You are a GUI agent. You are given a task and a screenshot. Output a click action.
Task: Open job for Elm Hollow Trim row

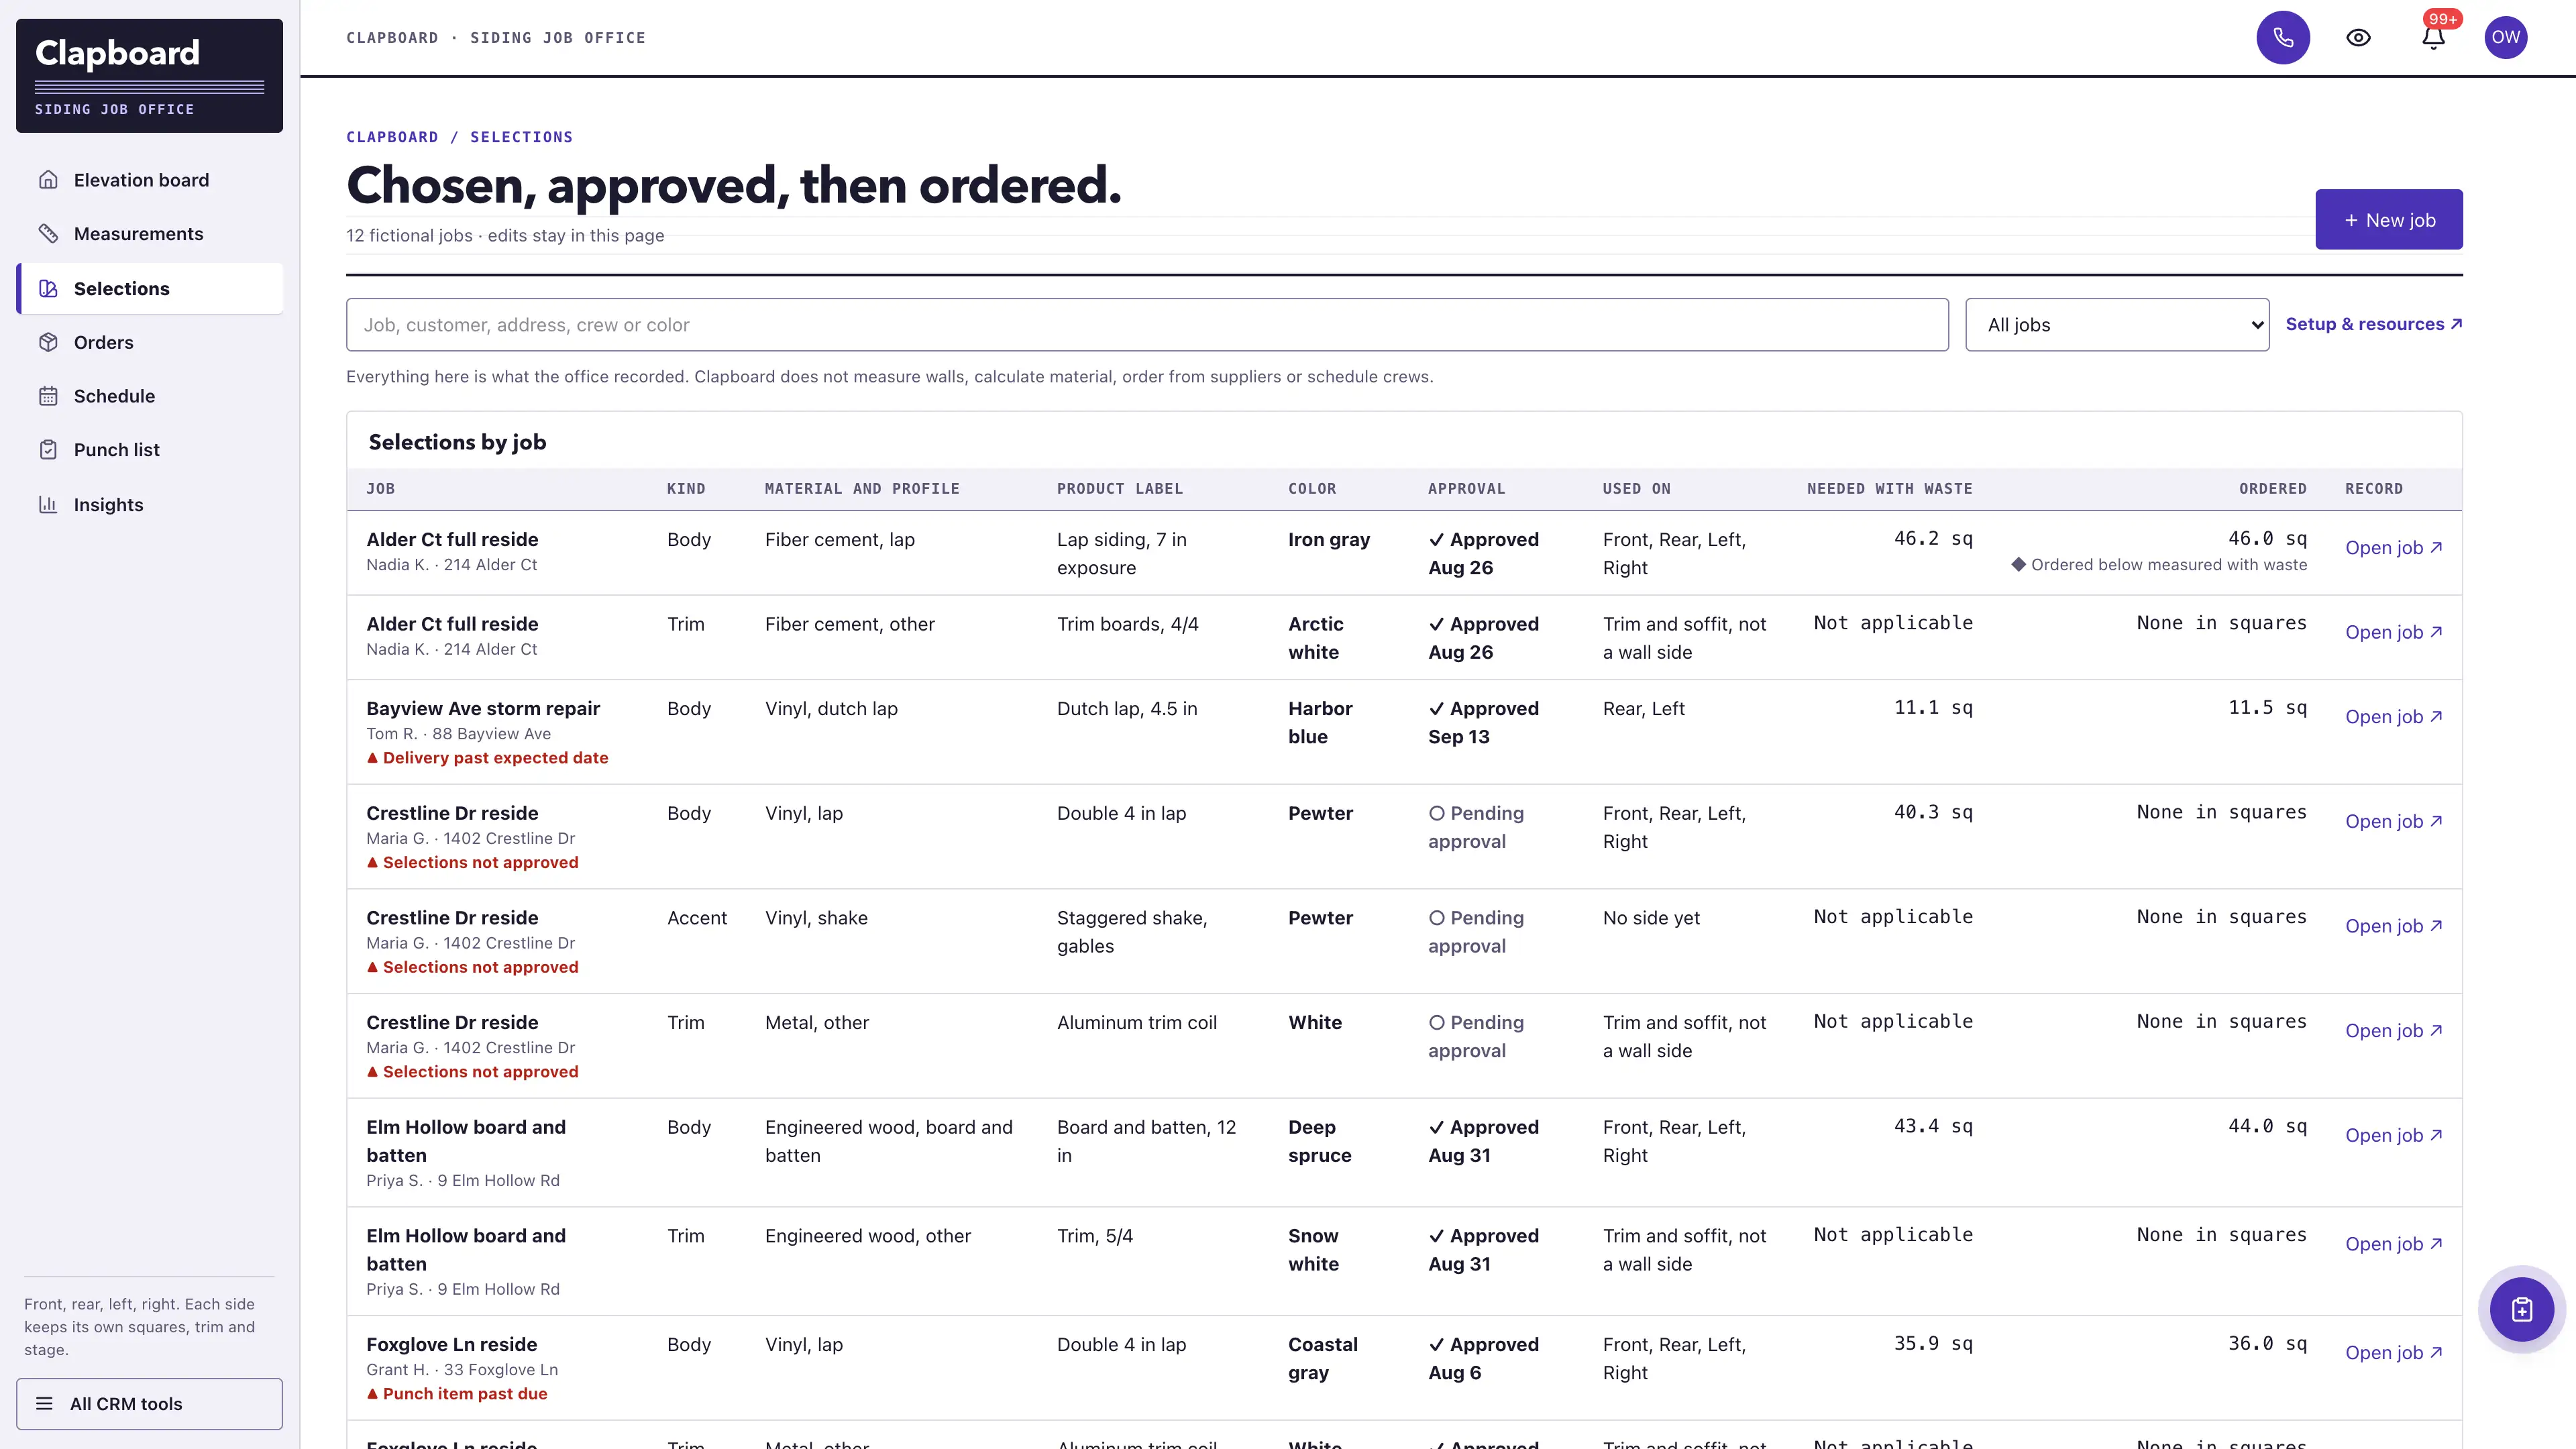pyautogui.click(x=2394, y=1244)
